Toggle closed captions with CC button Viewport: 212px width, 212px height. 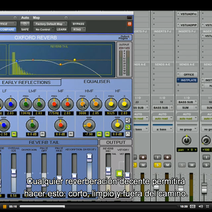pyautogui.click(x=192, y=206)
